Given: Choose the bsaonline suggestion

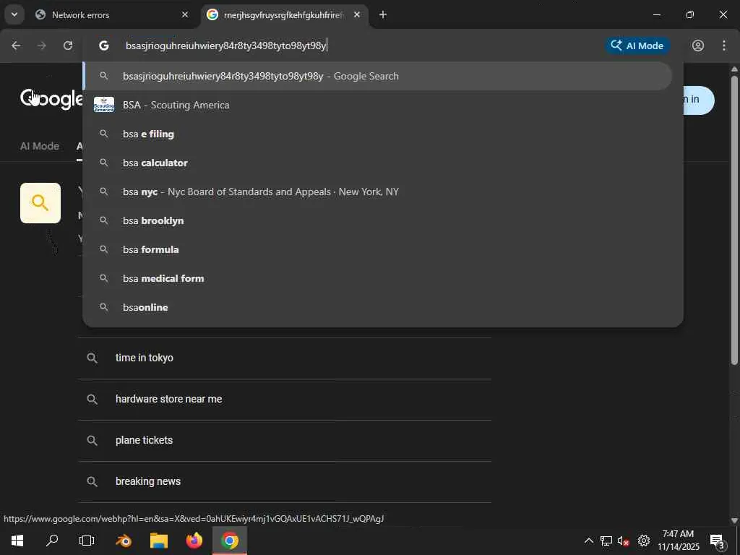Looking at the screenshot, I should point(377,307).
